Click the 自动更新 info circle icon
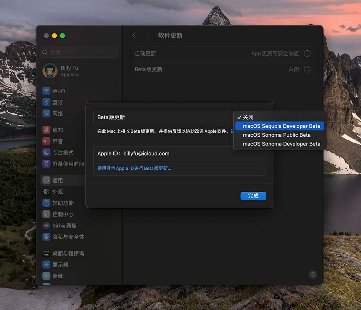361x310 pixels. (x=307, y=53)
